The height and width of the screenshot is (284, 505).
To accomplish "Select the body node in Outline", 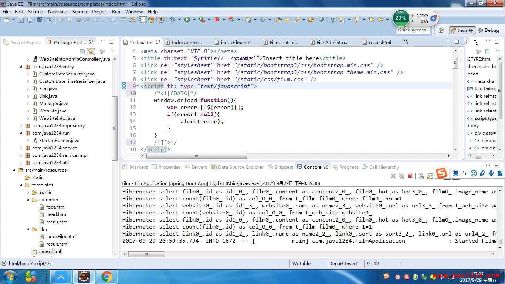I will click(x=473, y=126).
